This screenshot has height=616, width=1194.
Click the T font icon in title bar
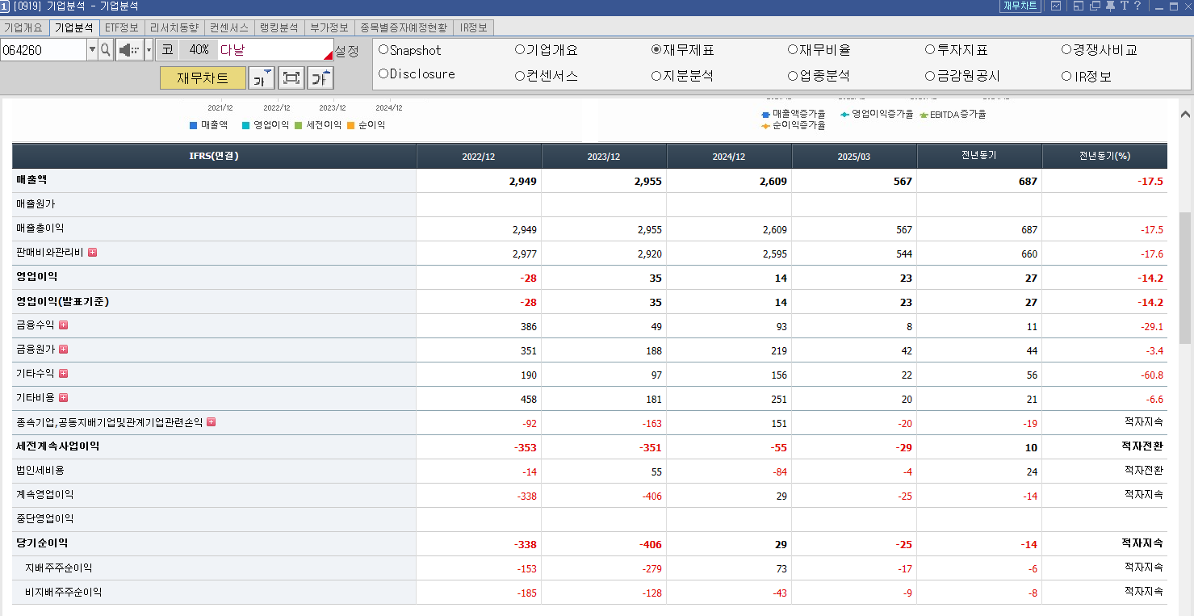pyautogui.click(x=1124, y=6)
